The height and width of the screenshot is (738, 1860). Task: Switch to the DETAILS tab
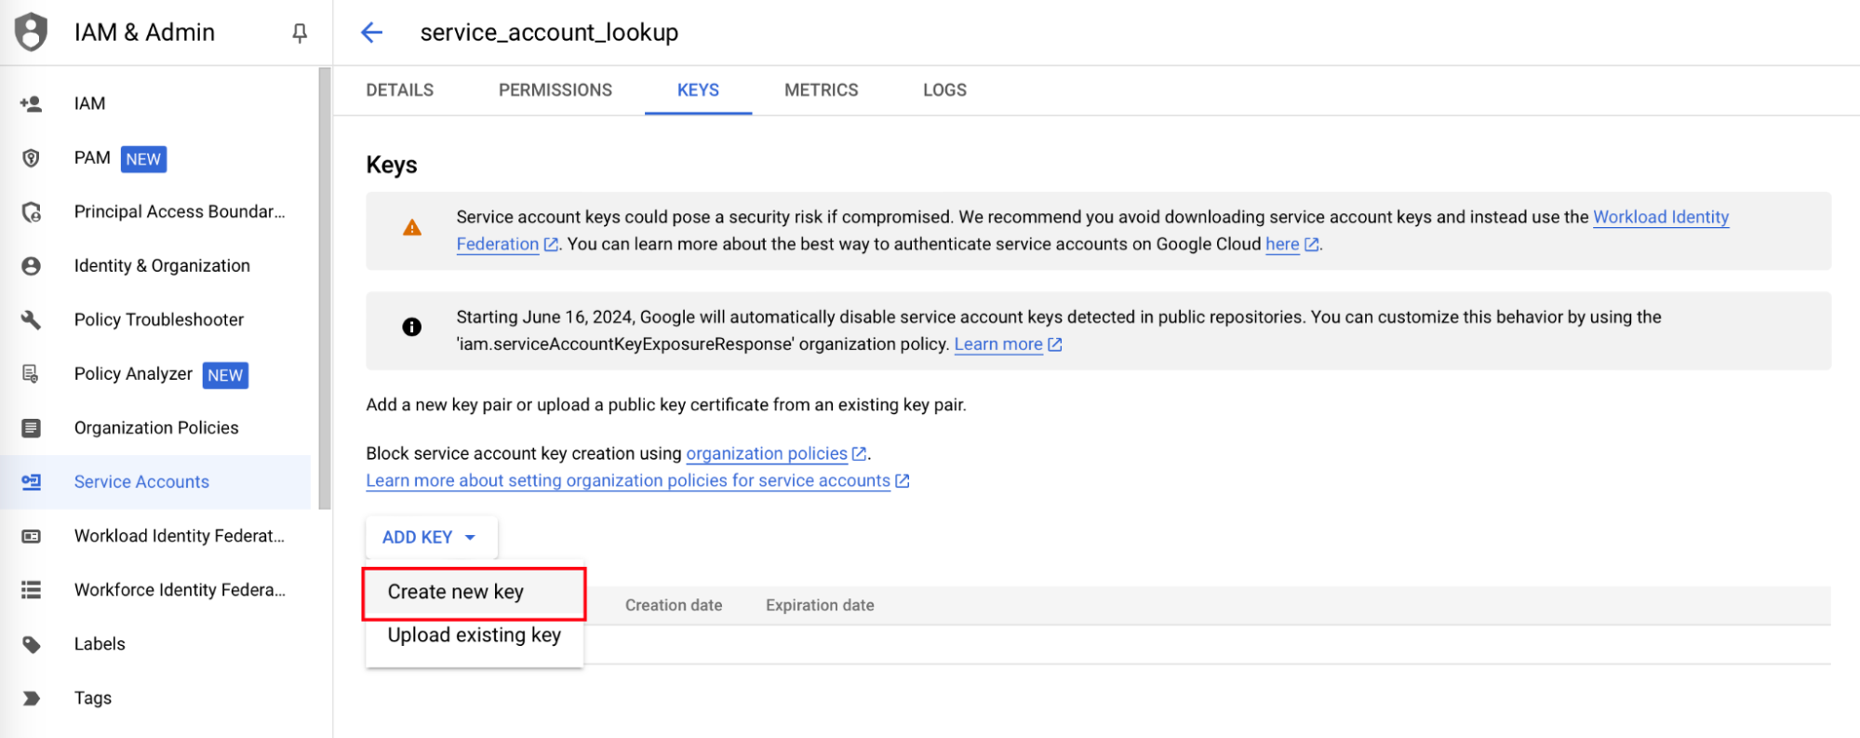click(x=399, y=90)
